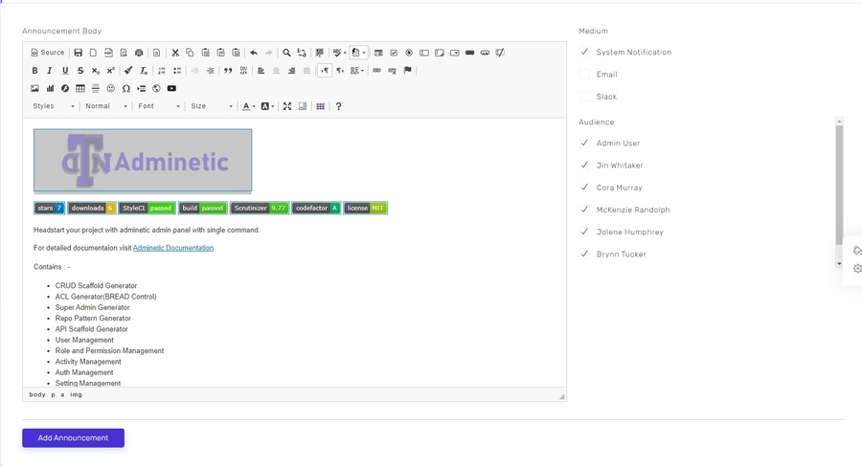
Task: Open the Text Color picker
Action: [248, 106]
